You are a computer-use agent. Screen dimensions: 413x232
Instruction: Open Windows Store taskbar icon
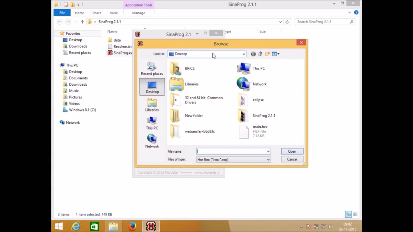(x=95, y=227)
